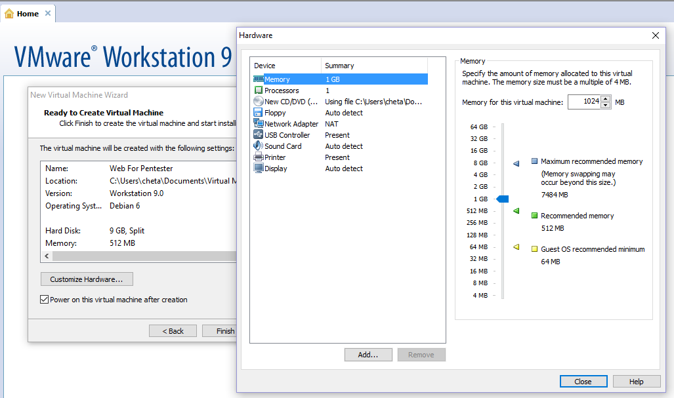Click the Workstation 9.0 version value
This screenshot has height=398, width=674.
click(137, 193)
